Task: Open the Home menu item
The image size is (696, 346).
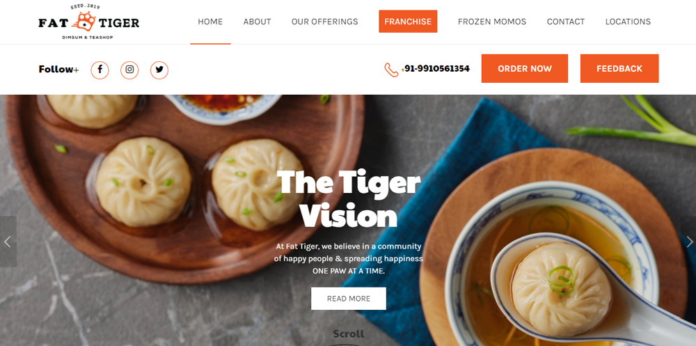Action: click(x=210, y=22)
